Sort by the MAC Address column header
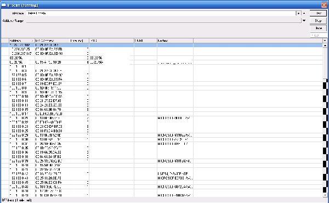 click(52, 41)
